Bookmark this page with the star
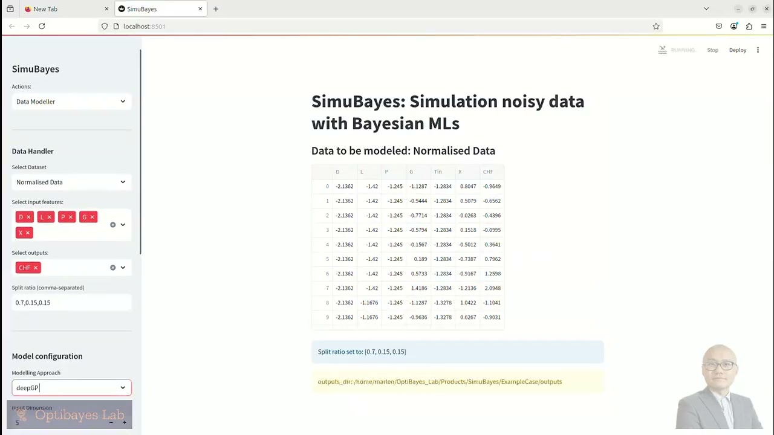The height and width of the screenshot is (435, 774). pyautogui.click(x=655, y=26)
